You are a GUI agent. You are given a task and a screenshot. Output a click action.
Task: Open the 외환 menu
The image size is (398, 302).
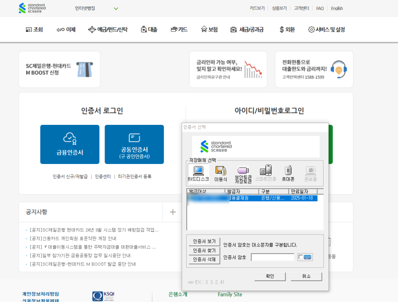(x=287, y=30)
